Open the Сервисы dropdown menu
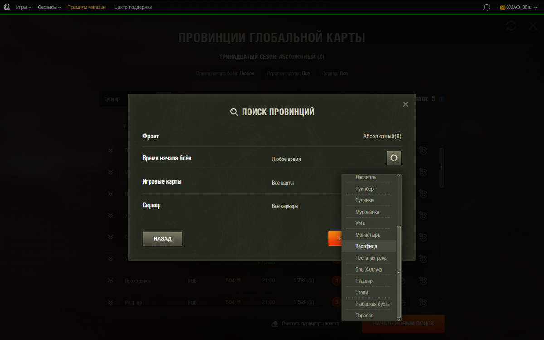544x340 pixels. [x=49, y=7]
